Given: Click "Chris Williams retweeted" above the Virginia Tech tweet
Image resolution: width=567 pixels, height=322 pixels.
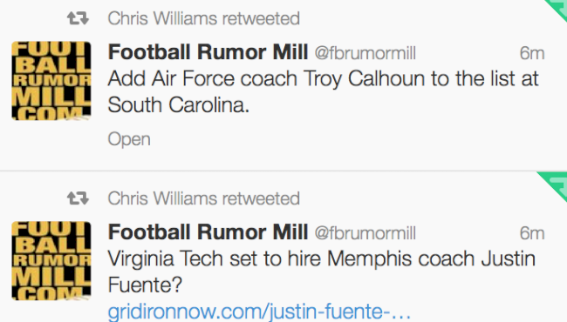Looking at the screenshot, I should click(204, 198).
